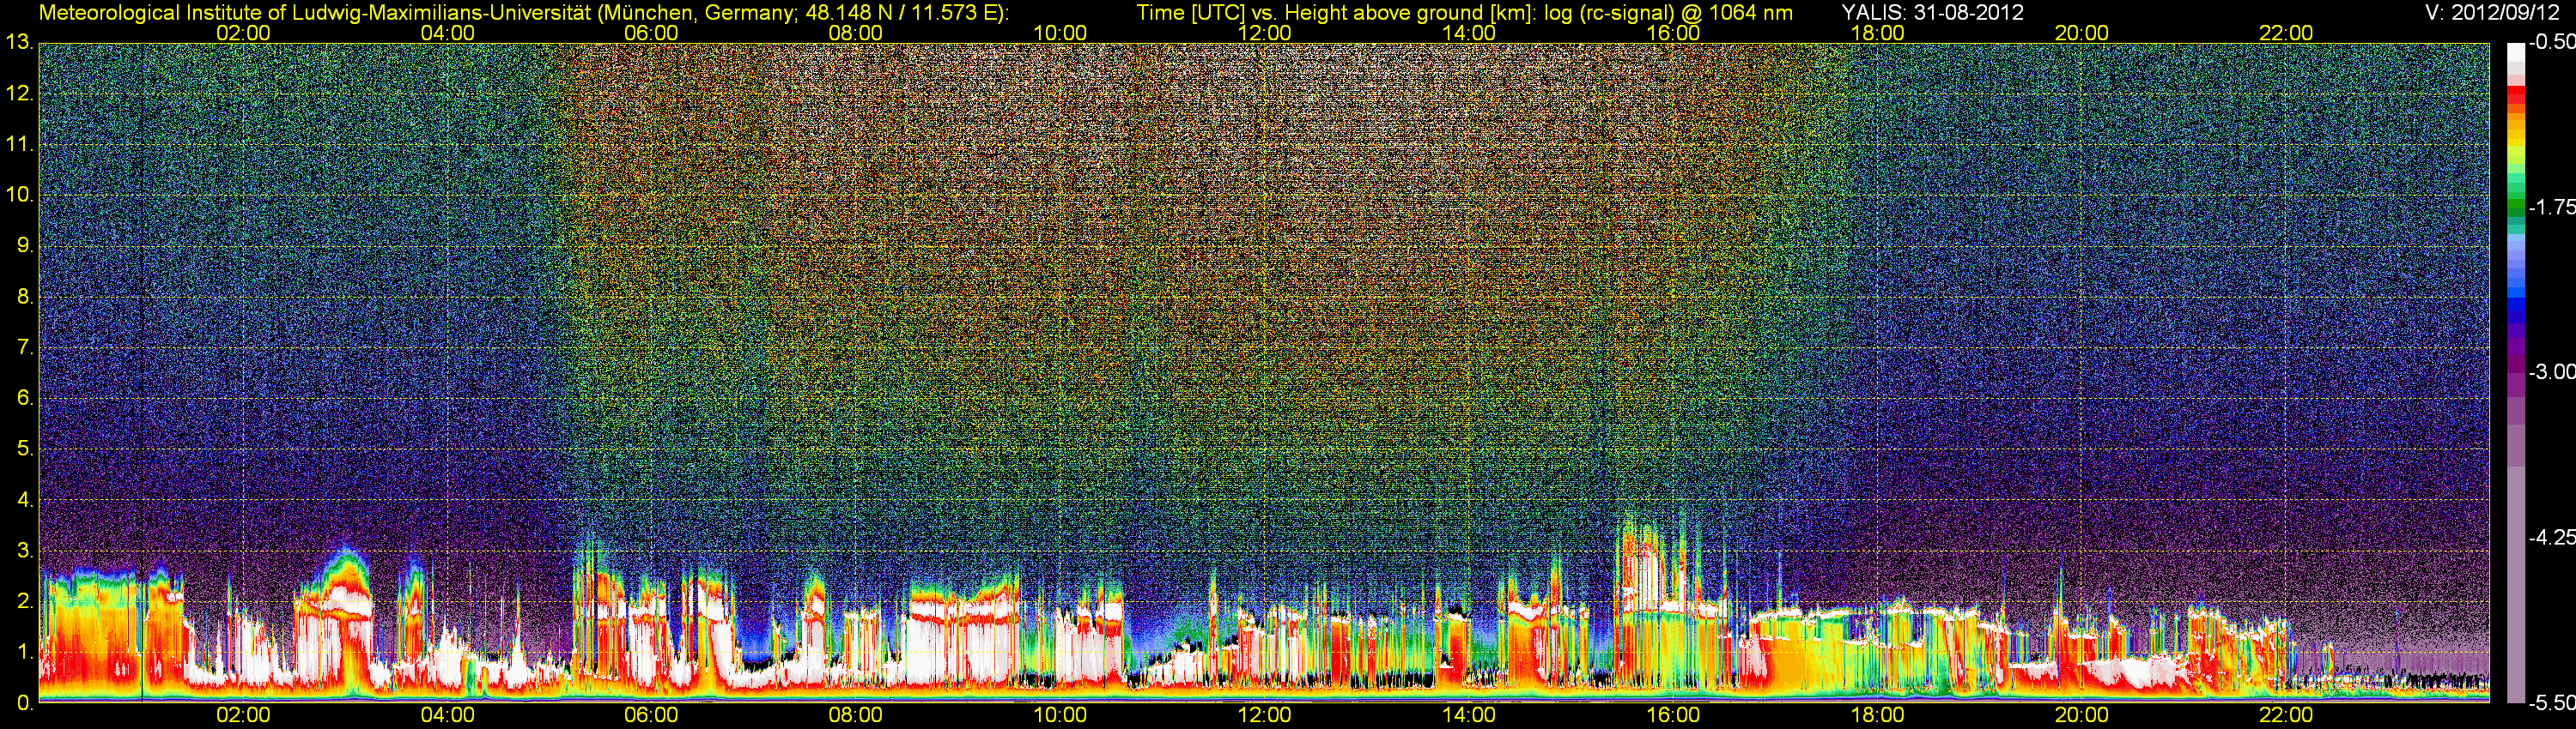The image size is (2576, 729).
Task: Click the 18:00 label on the top time axis
Action: tap(1877, 33)
